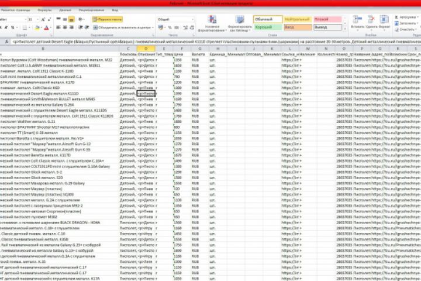This screenshot has width=421, height=281.
Task: Toggle the Перенос текста wrap button
Action: pos(108,19)
